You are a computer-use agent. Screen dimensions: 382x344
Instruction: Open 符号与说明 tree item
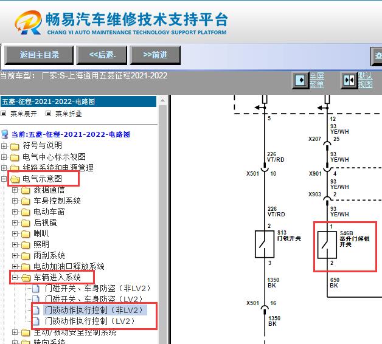tap(43, 146)
